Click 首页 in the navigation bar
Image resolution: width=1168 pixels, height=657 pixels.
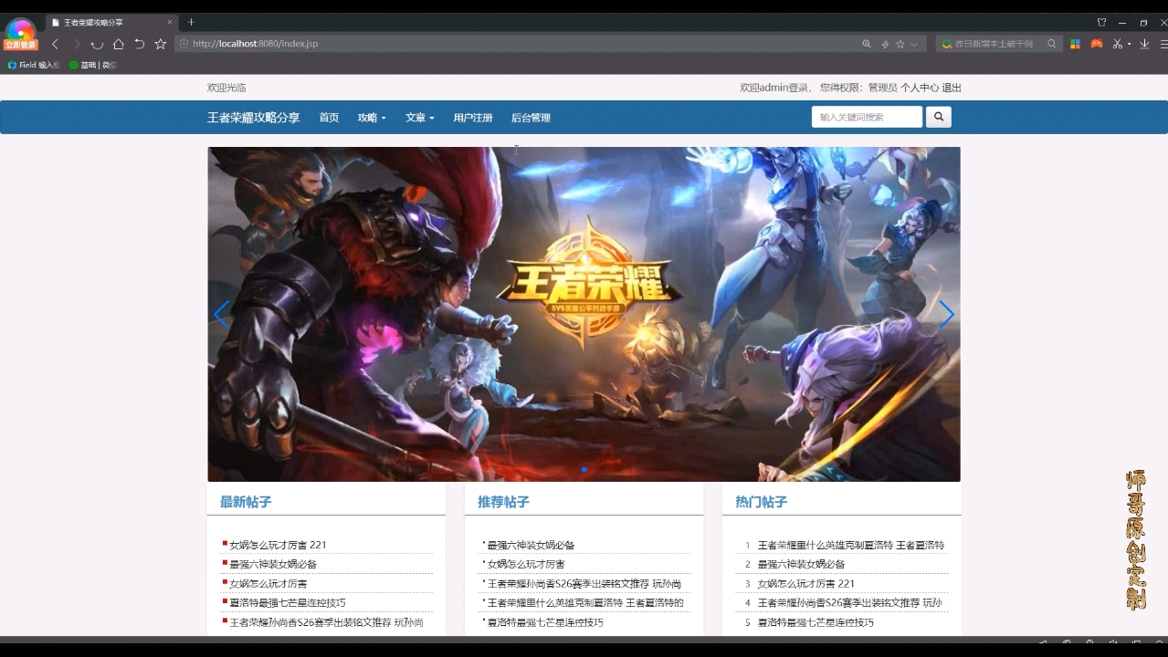(328, 117)
